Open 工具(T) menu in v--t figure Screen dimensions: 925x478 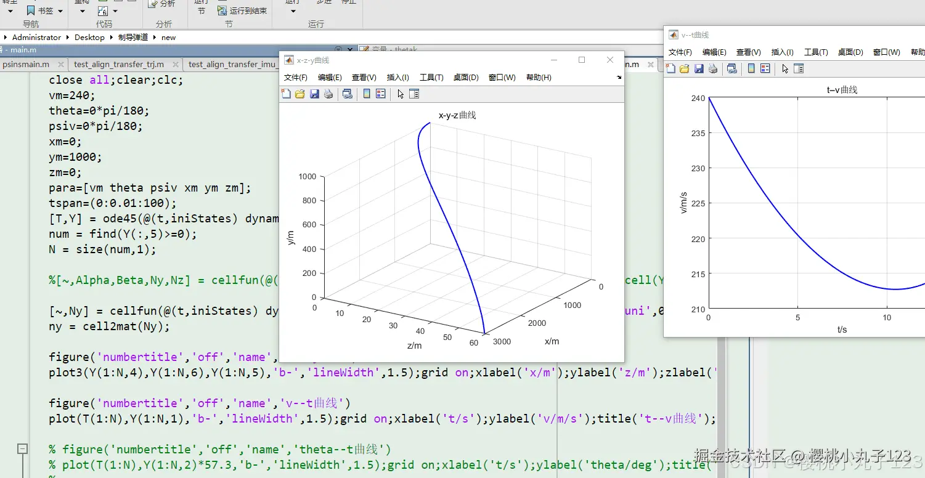click(x=816, y=52)
